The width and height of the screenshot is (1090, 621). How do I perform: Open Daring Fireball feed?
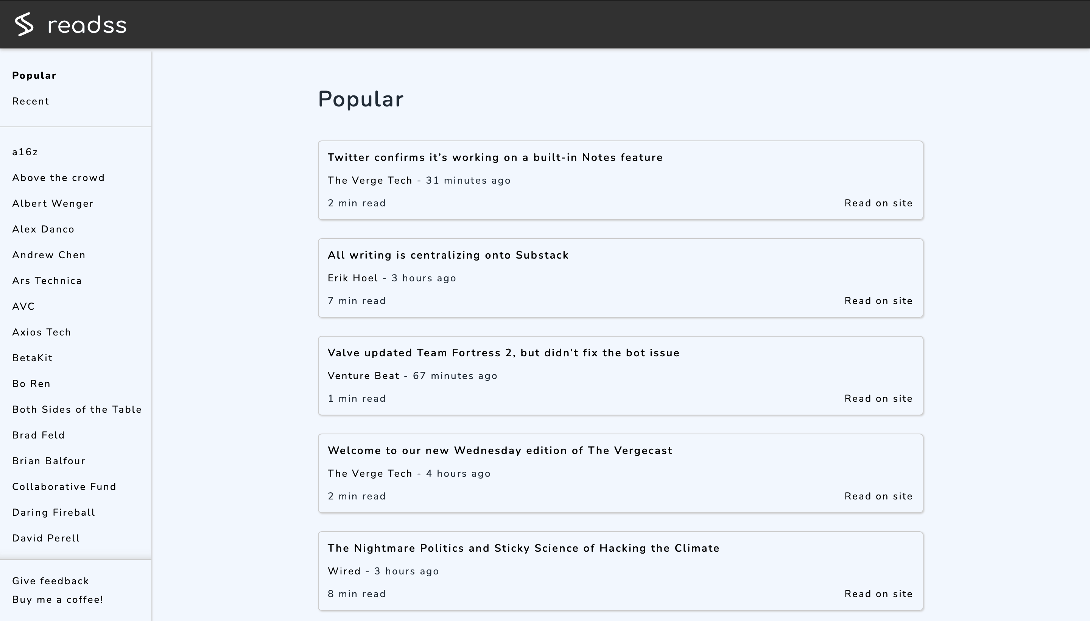(54, 512)
